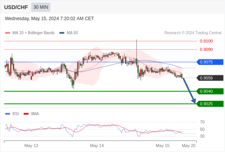Click the May 13 date axis label
Viewport: 225px width, 152px height.
pos(31,146)
